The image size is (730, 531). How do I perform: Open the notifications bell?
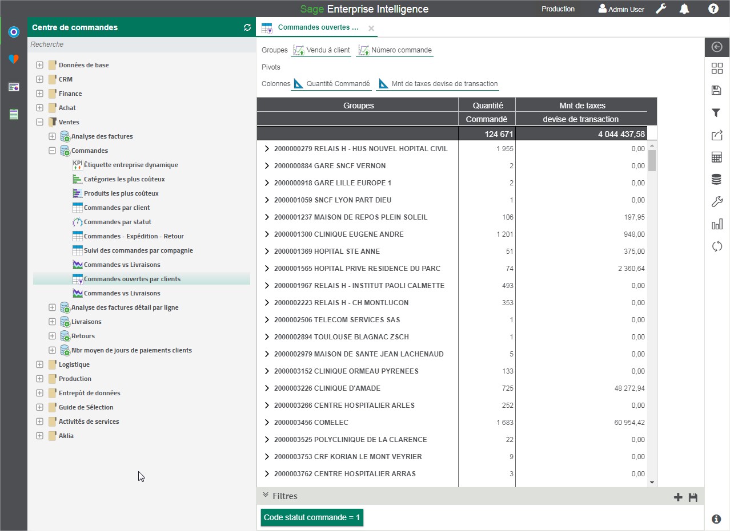click(x=684, y=9)
